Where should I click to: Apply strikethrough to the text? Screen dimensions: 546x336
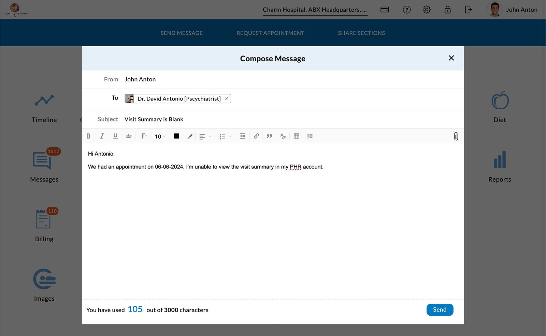[x=129, y=136]
